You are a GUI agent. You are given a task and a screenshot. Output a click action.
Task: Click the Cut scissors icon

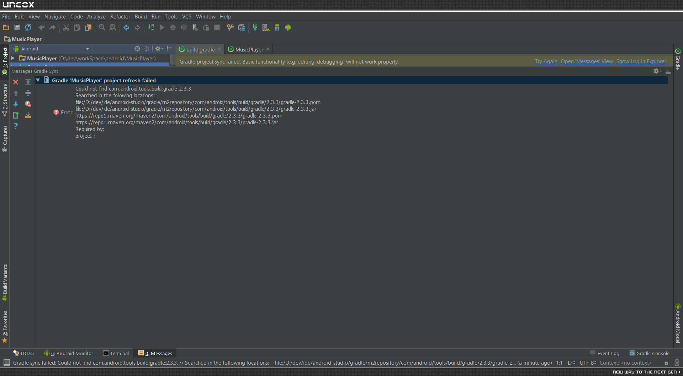coord(66,27)
